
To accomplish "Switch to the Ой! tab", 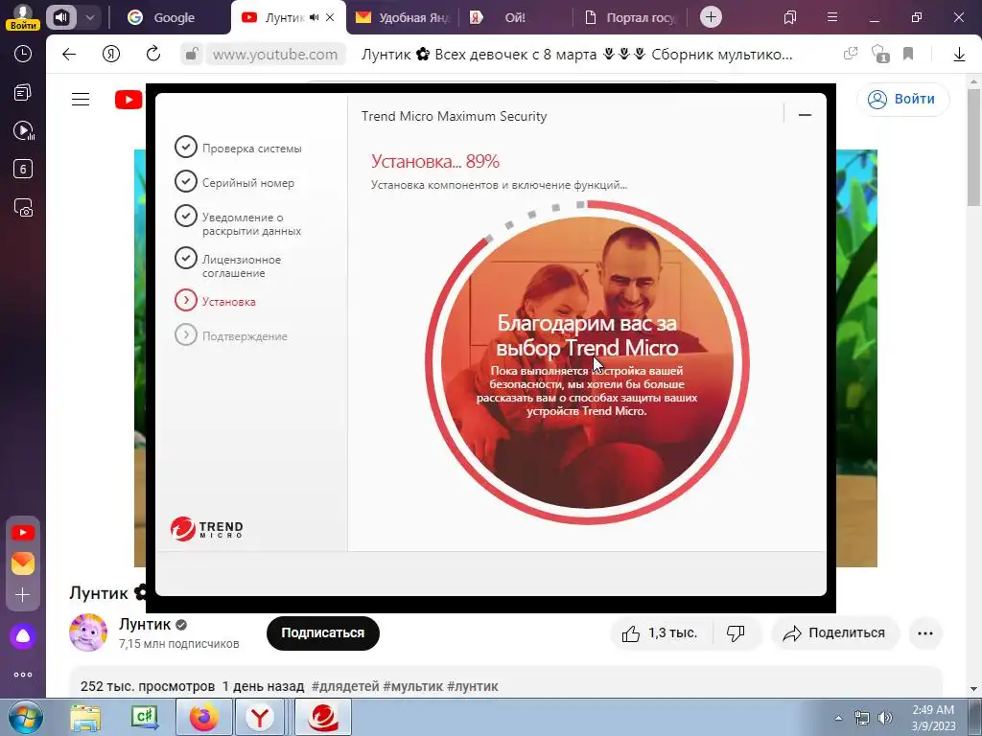I will point(515,17).
